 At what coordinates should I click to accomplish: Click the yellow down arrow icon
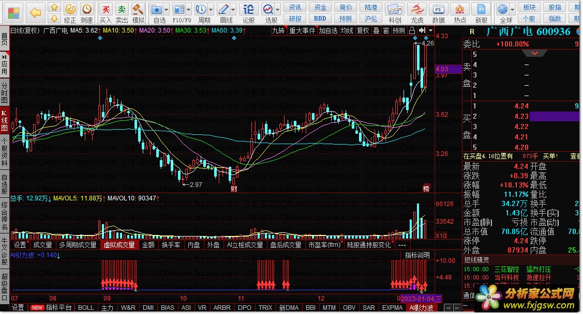[x=54, y=19]
